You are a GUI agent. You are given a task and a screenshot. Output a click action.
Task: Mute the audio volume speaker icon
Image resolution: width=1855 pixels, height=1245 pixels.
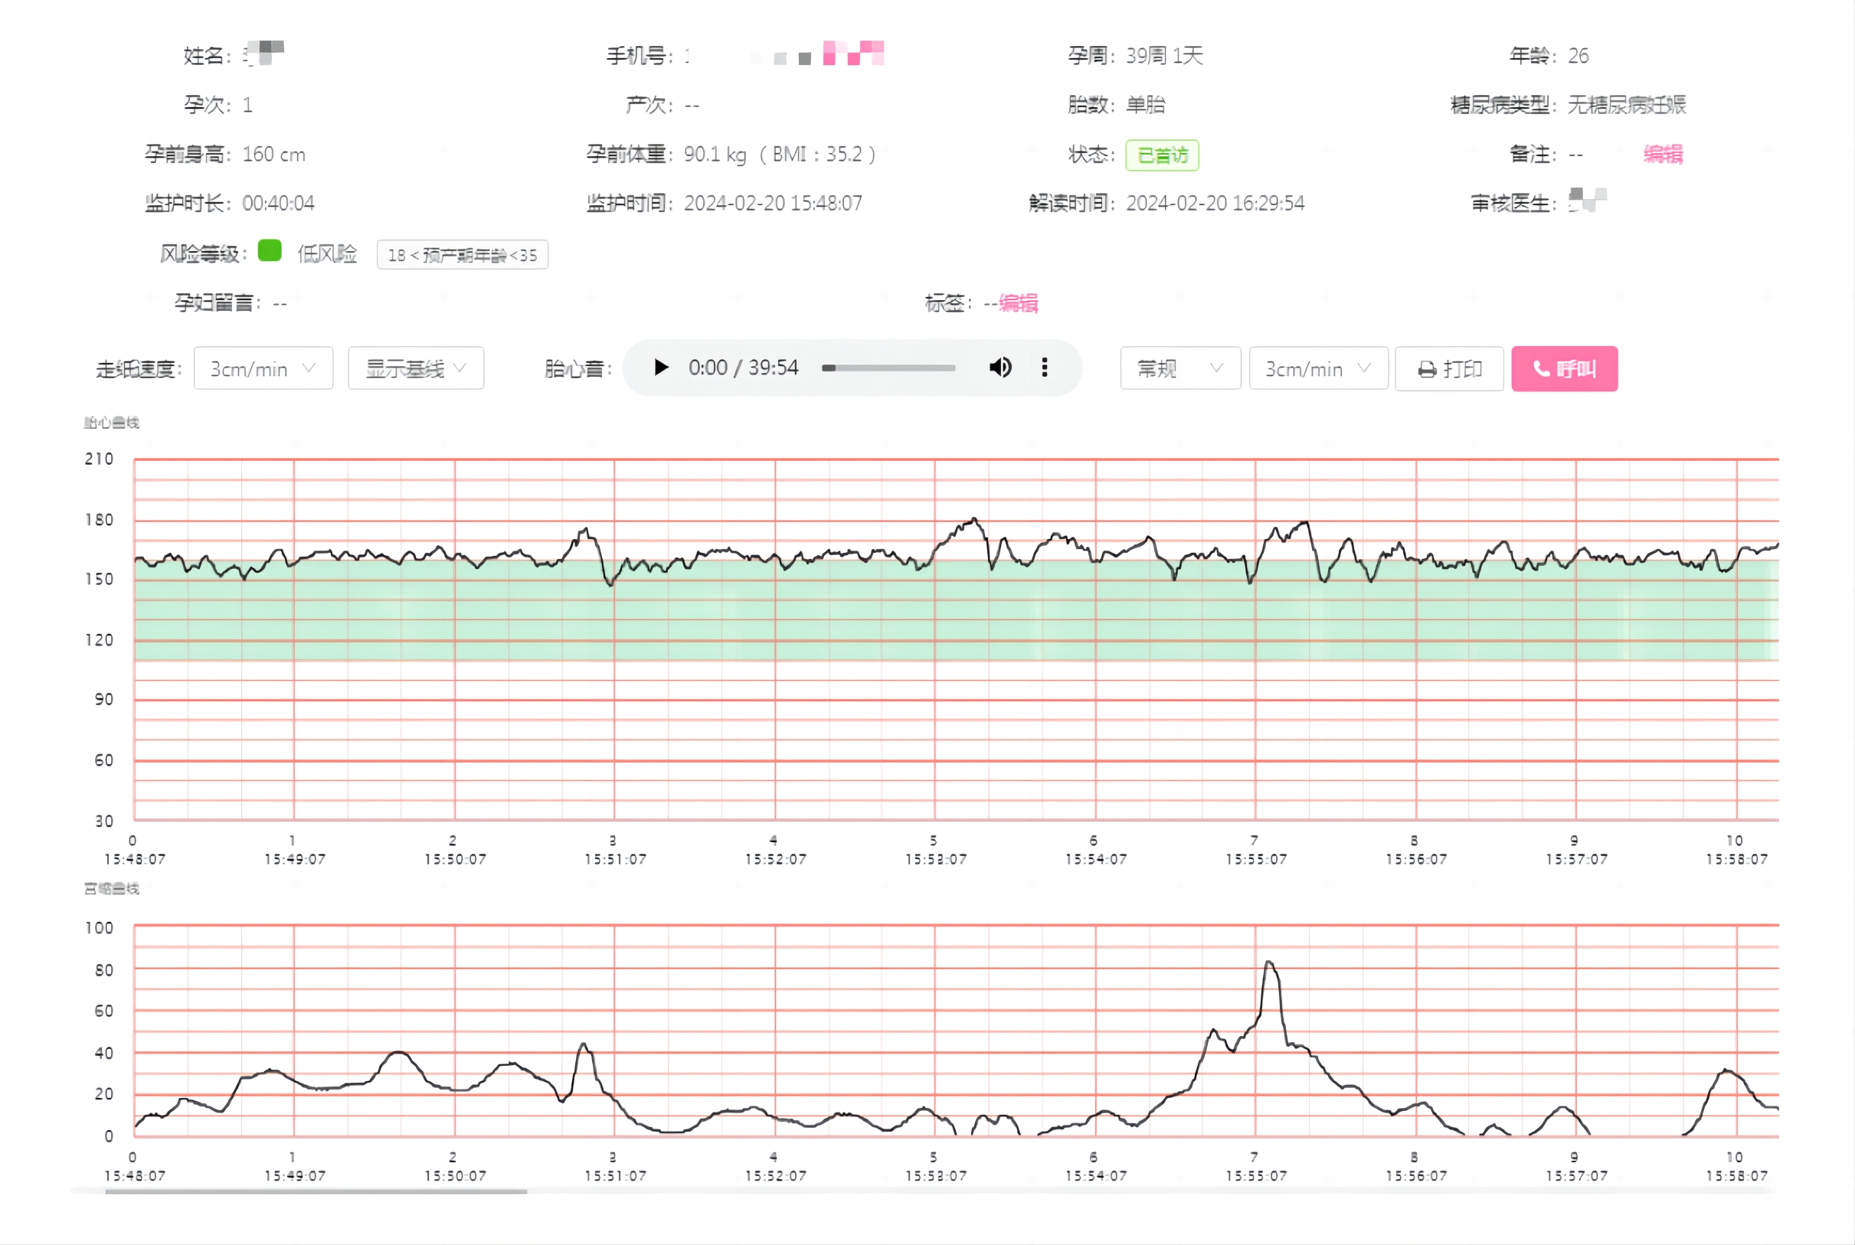[999, 368]
